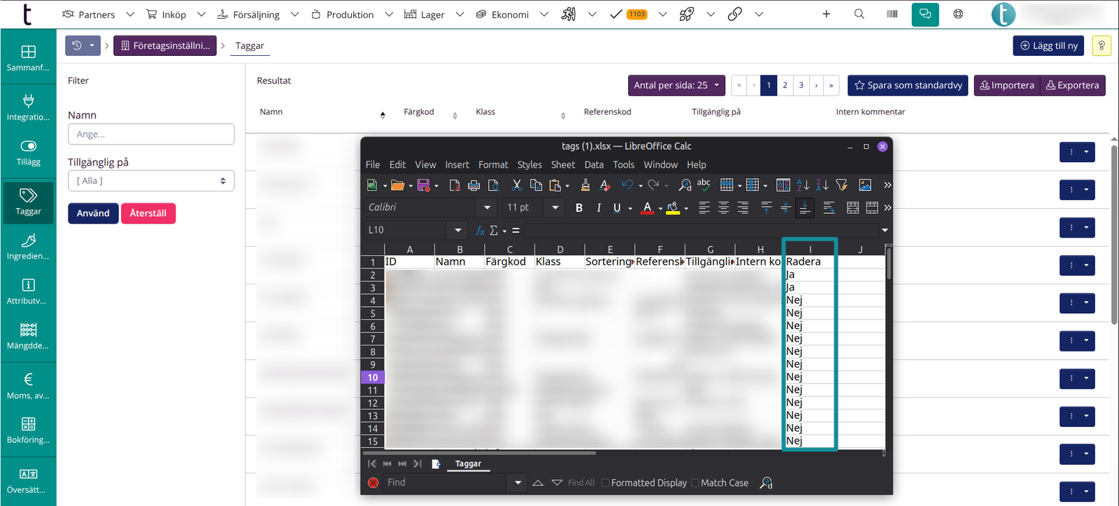Open the Data menu in LibreOffice Calc
Screen dimensions: 1119x506
[x=594, y=165]
